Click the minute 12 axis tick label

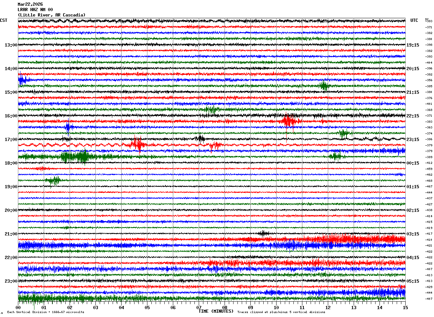click(x=328, y=307)
